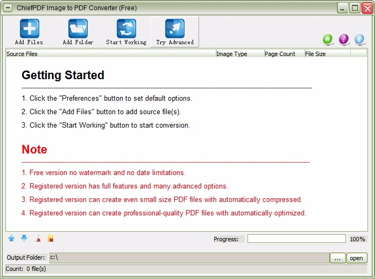Click the 'Count: 0 file(s)' status text
Image resolution: width=375 pixels, height=279 pixels.
pyautogui.click(x=26, y=269)
